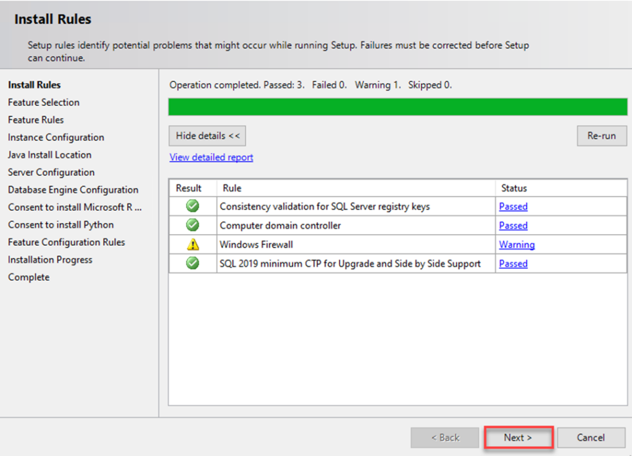Select Instance Configuration step in sidebar
Screen dimensions: 632x456
coord(56,137)
